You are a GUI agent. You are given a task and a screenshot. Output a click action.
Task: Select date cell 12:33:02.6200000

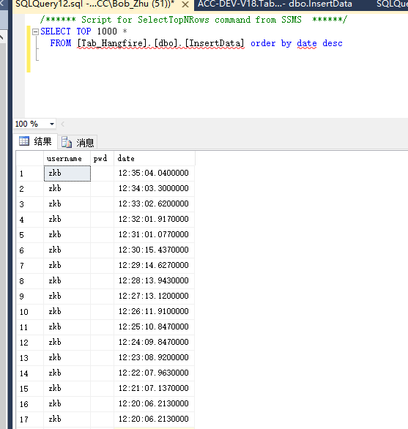[154, 204]
